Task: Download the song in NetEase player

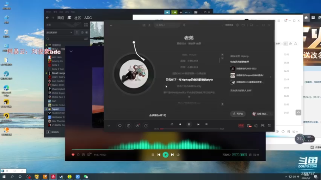Action: click(x=137, y=126)
